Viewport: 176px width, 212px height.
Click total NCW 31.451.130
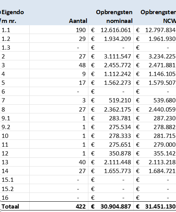pos(160,207)
